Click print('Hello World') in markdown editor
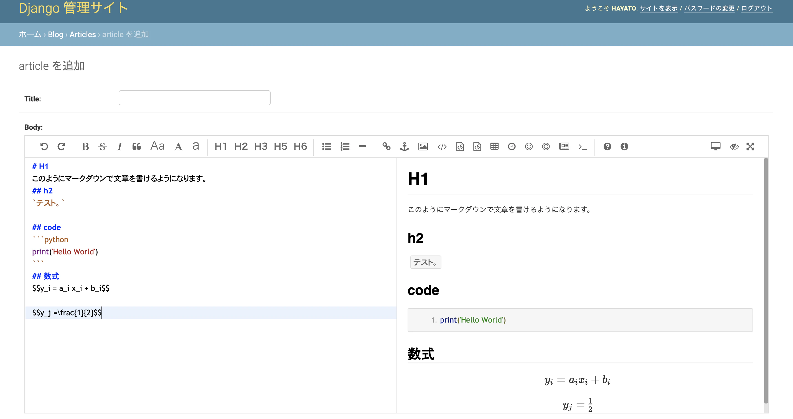Image resolution: width=793 pixels, height=419 pixels. click(65, 252)
